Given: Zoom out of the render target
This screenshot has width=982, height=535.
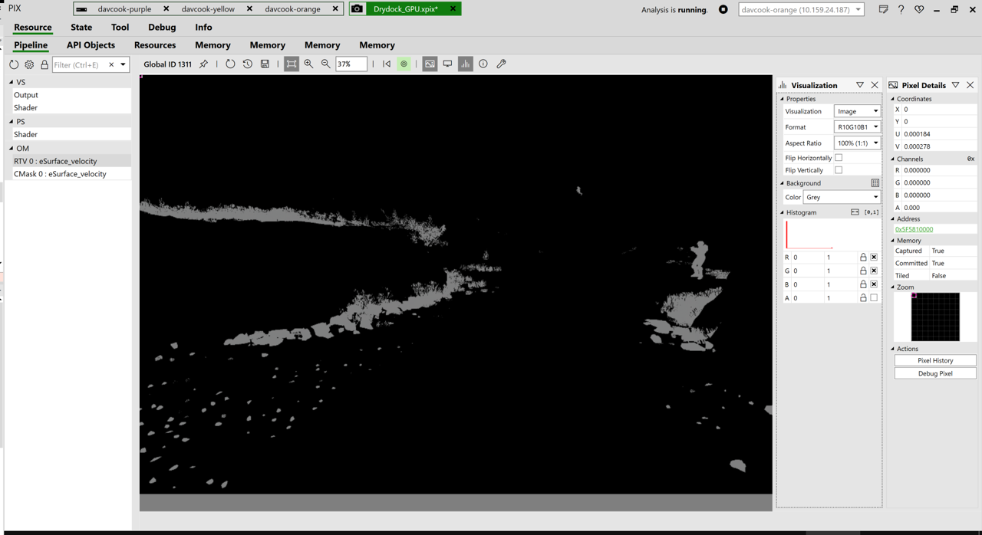Looking at the screenshot, I should pyautogui.click(x=326, y=64).
